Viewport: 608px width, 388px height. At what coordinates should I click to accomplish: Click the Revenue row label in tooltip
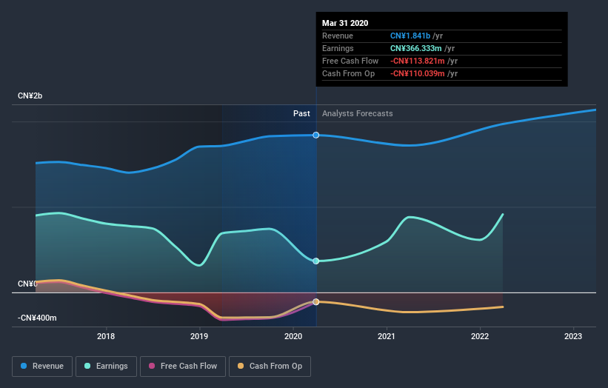338,36
